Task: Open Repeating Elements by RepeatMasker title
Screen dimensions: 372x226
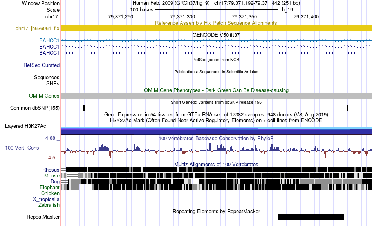Action: click(216, 211)
